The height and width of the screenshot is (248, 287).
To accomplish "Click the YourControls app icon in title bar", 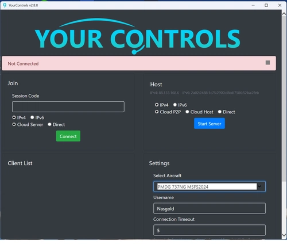I will pyautogui.click(x=5, y=5).
